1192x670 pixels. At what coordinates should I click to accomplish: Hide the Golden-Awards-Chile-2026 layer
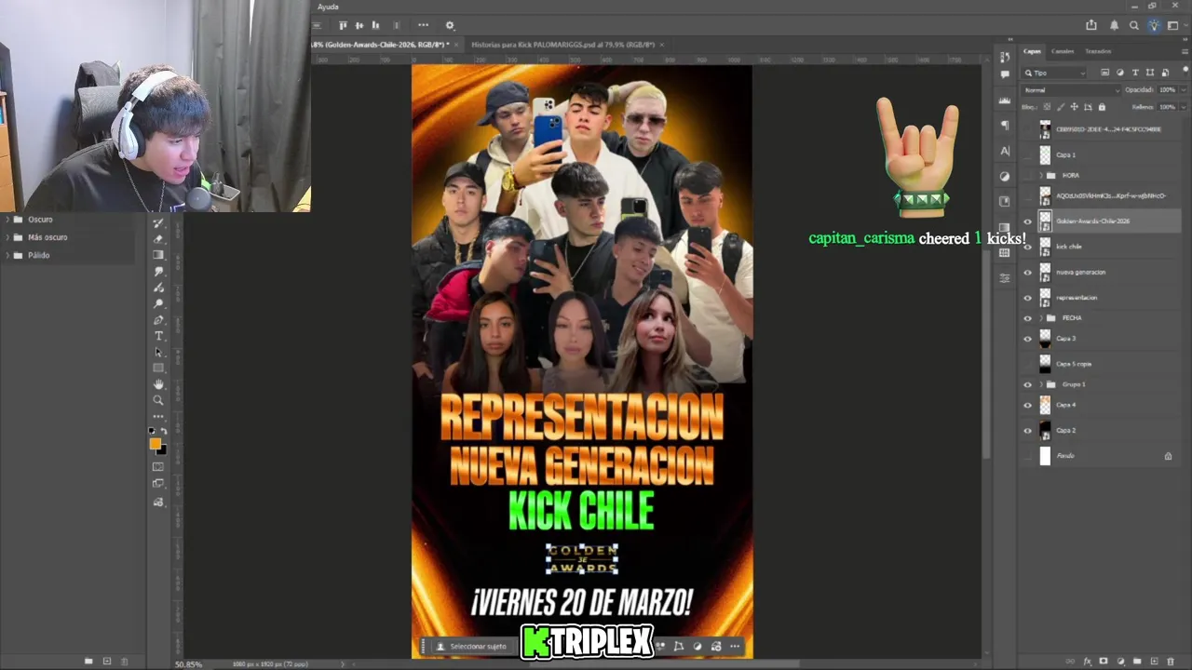(x=1028, y=221)
